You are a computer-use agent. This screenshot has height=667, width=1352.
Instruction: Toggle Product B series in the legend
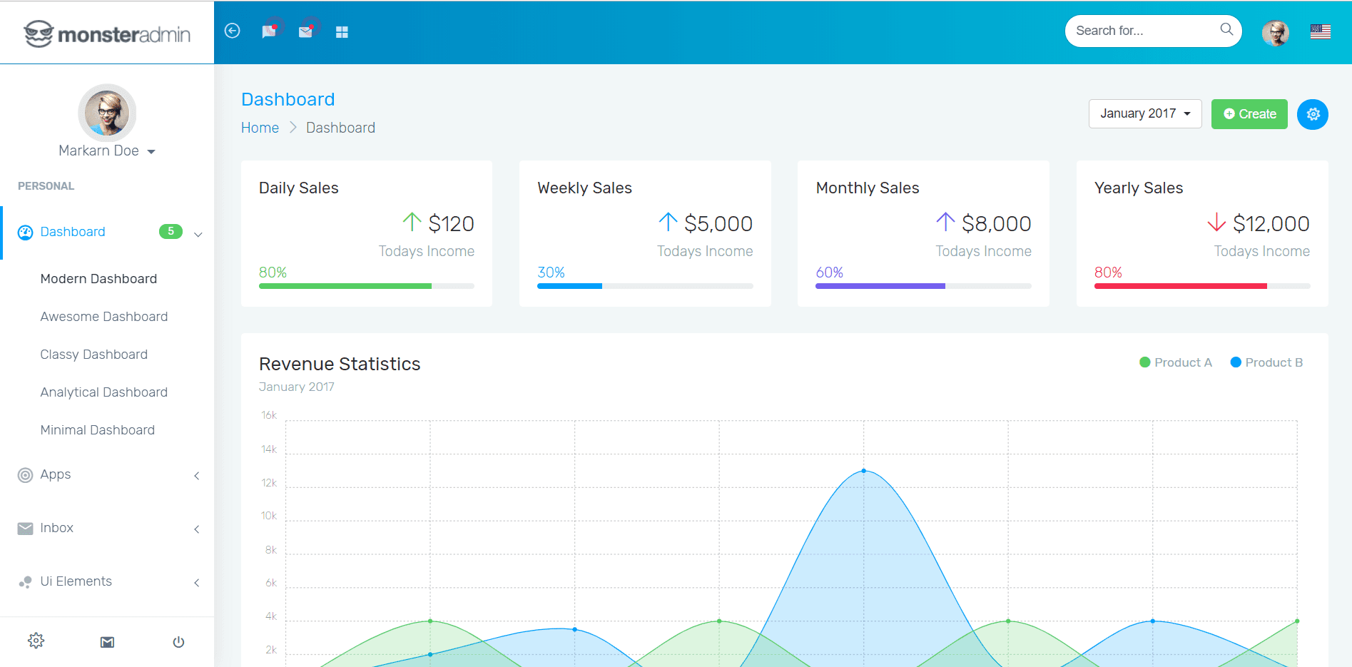1266,362
